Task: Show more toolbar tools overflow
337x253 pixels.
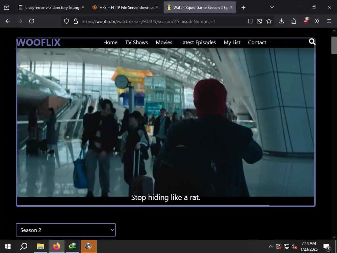Action: pyautogui.click(x=317, y=21)
